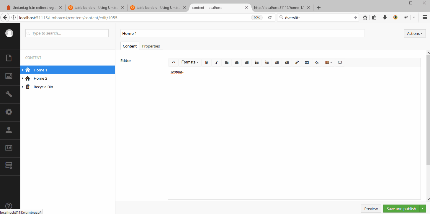Click the insert macro gears icon

click(x=317, y=63)
